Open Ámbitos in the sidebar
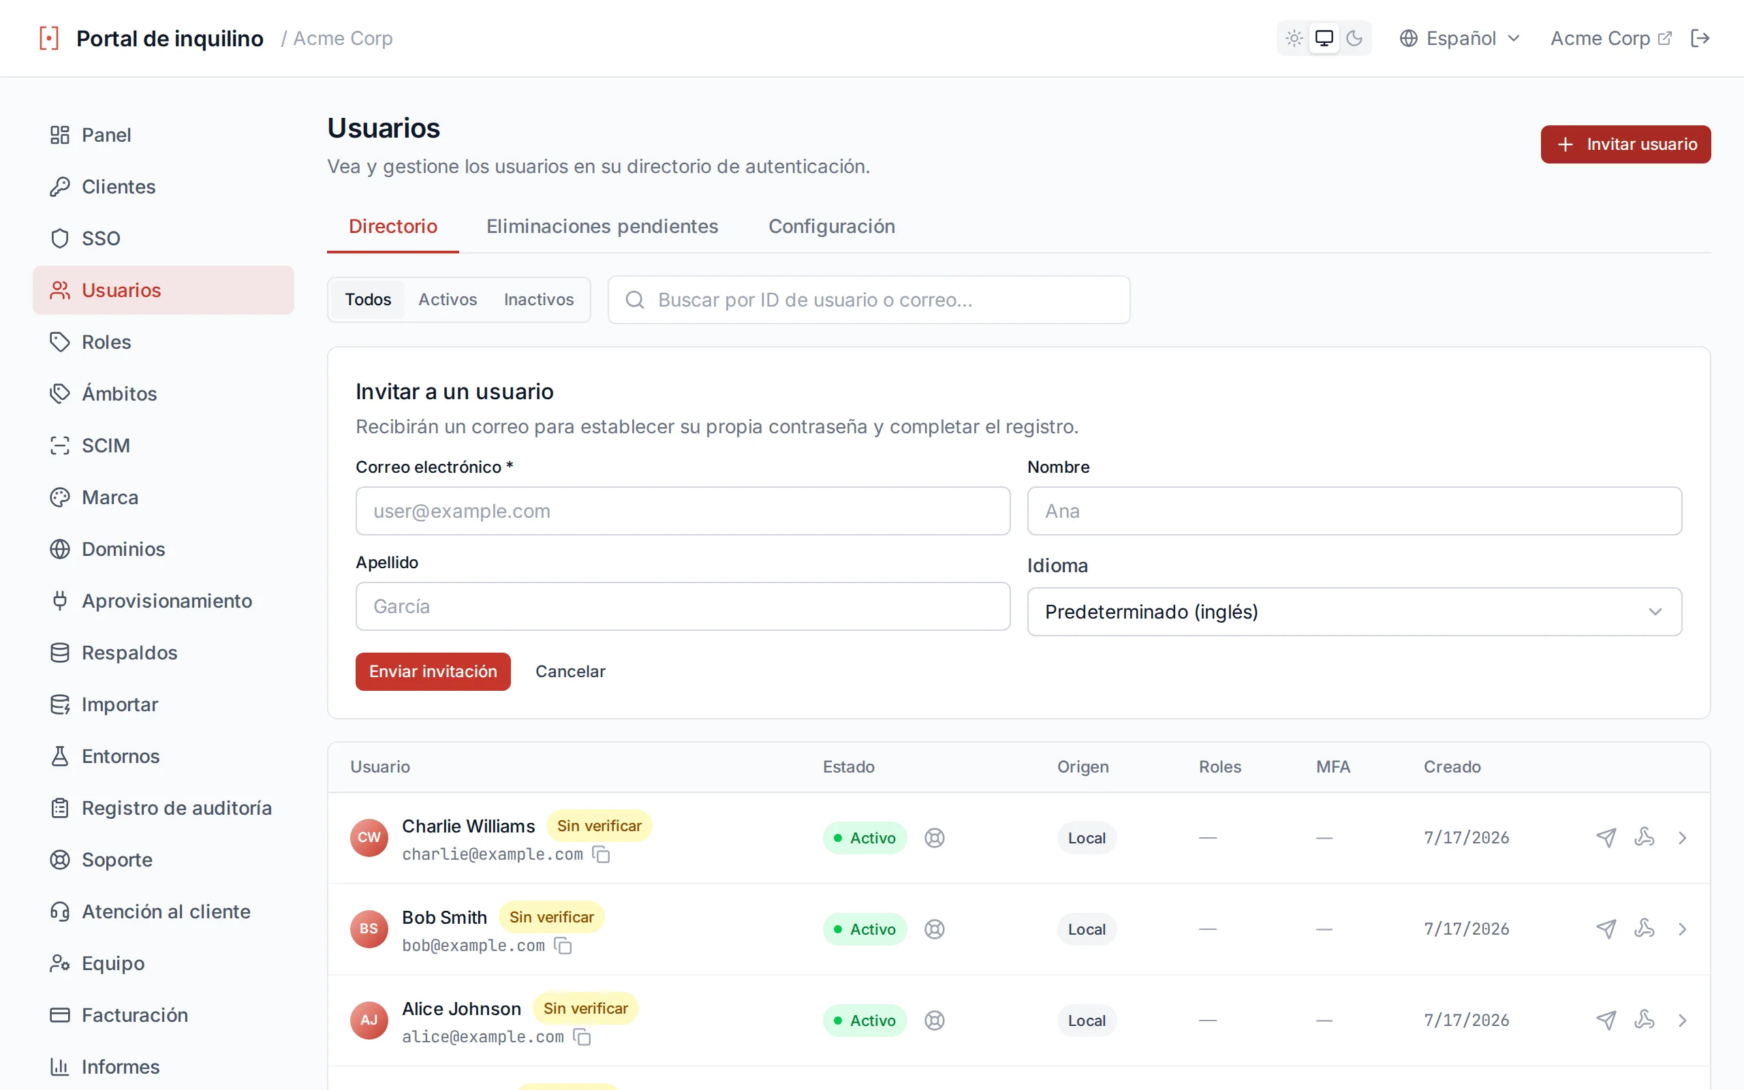This screenshot has width=1744, height=1090. click(x=163, y=394)
